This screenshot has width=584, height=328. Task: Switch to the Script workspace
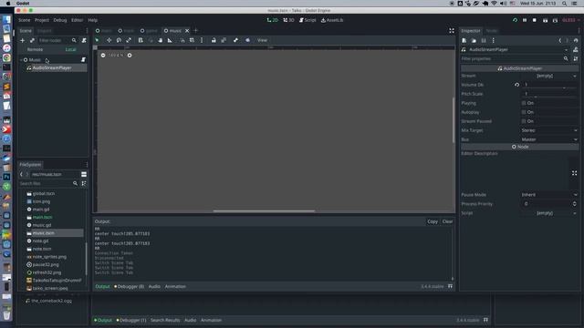click(x=308, y=20)
